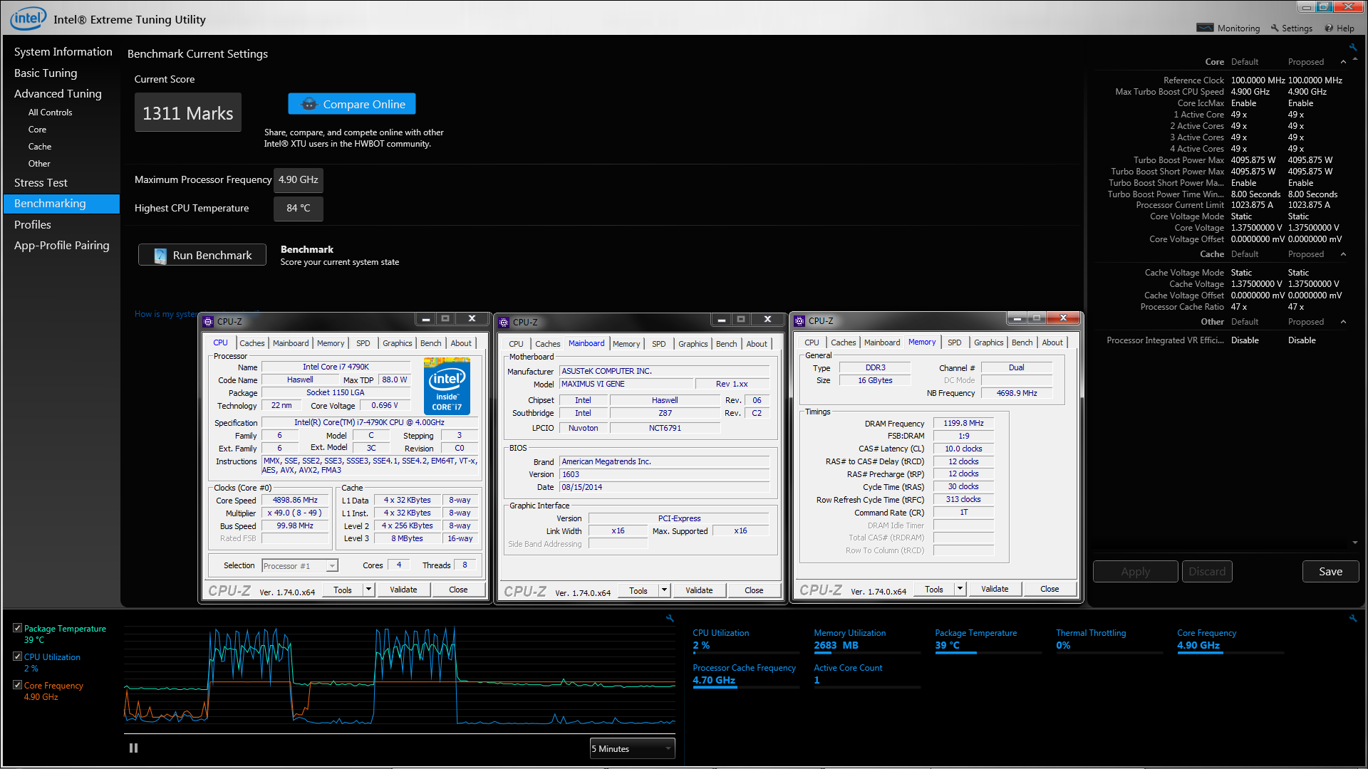Open Stress Test section
This screenshot has width=1368, height=769.
[41, 183]
